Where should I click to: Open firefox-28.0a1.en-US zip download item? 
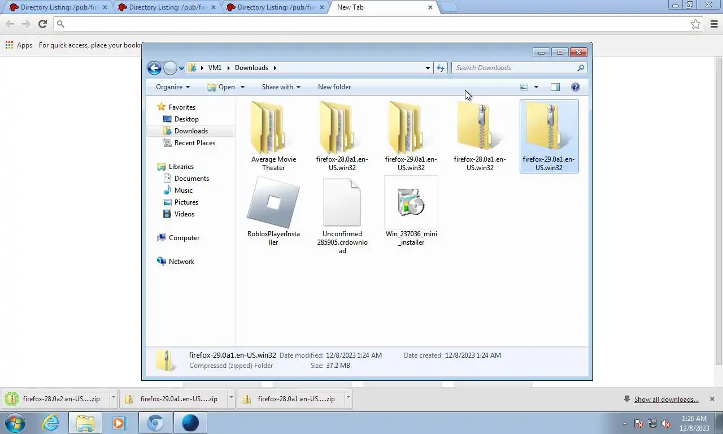tap(291, 398)
